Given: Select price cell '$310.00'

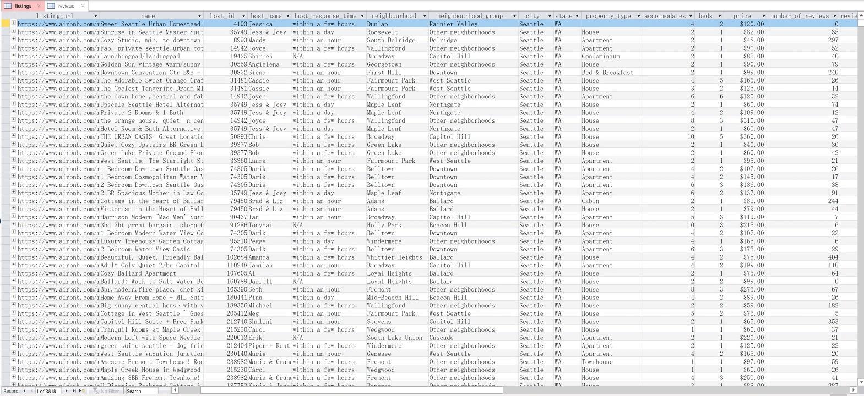Looking at the screenshot, I should coord(746,120).
